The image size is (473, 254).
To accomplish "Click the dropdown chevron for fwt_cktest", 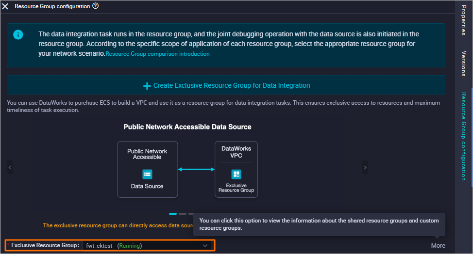I will [205, 246].
